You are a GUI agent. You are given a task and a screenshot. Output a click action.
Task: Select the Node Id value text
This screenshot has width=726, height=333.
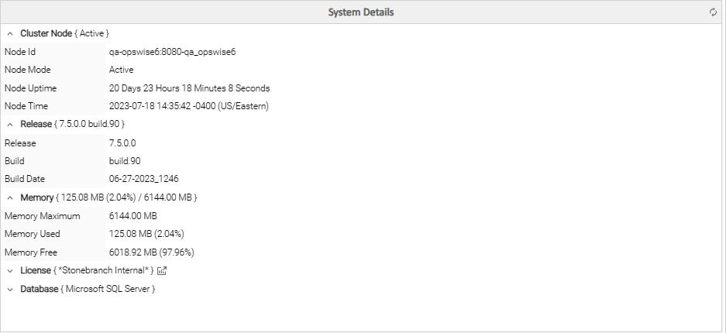click(x=172, y=52)
